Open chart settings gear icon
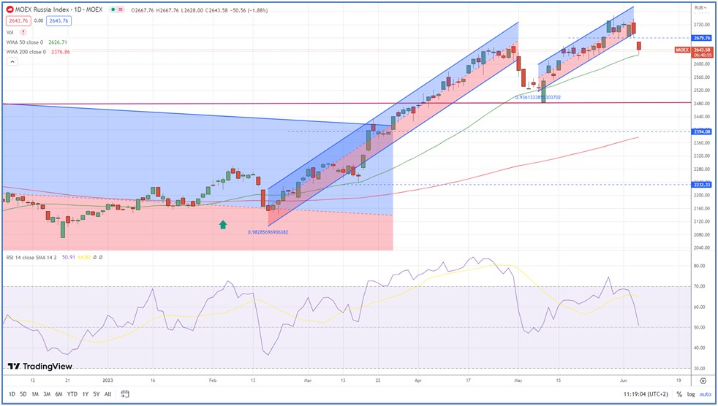718x406 pixels. click(703, 380)
